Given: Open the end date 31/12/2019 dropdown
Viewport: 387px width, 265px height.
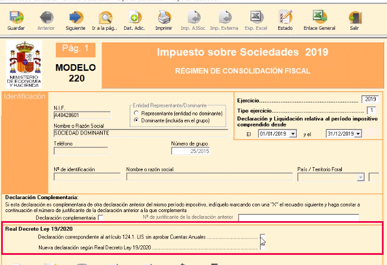Looking at the screenshot, I should point(358,133).
